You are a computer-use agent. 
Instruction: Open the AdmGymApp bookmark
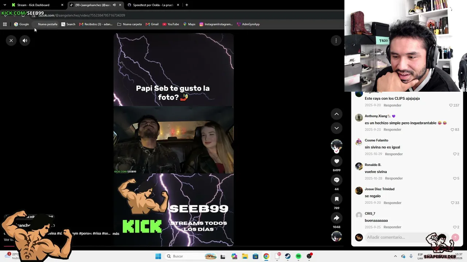248,24
